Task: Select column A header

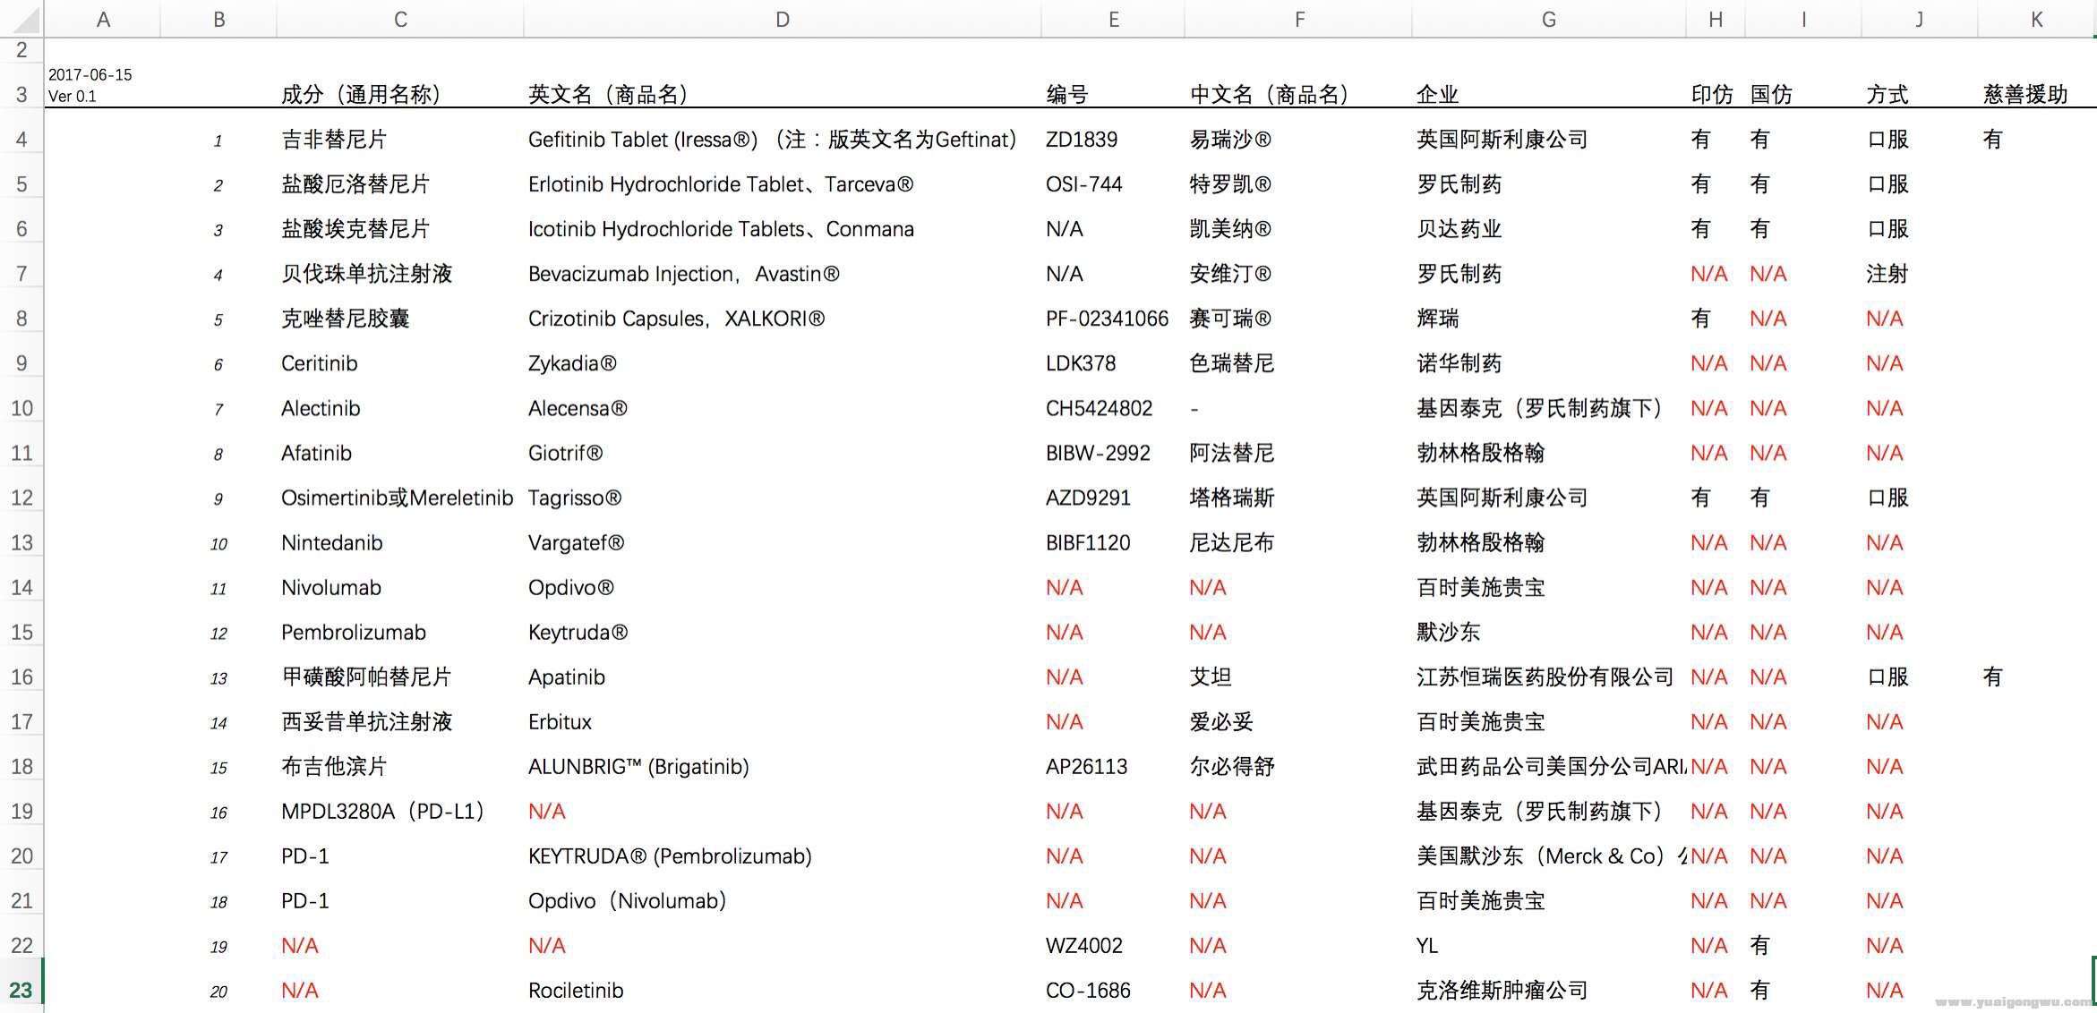Action: pos(103,19)
